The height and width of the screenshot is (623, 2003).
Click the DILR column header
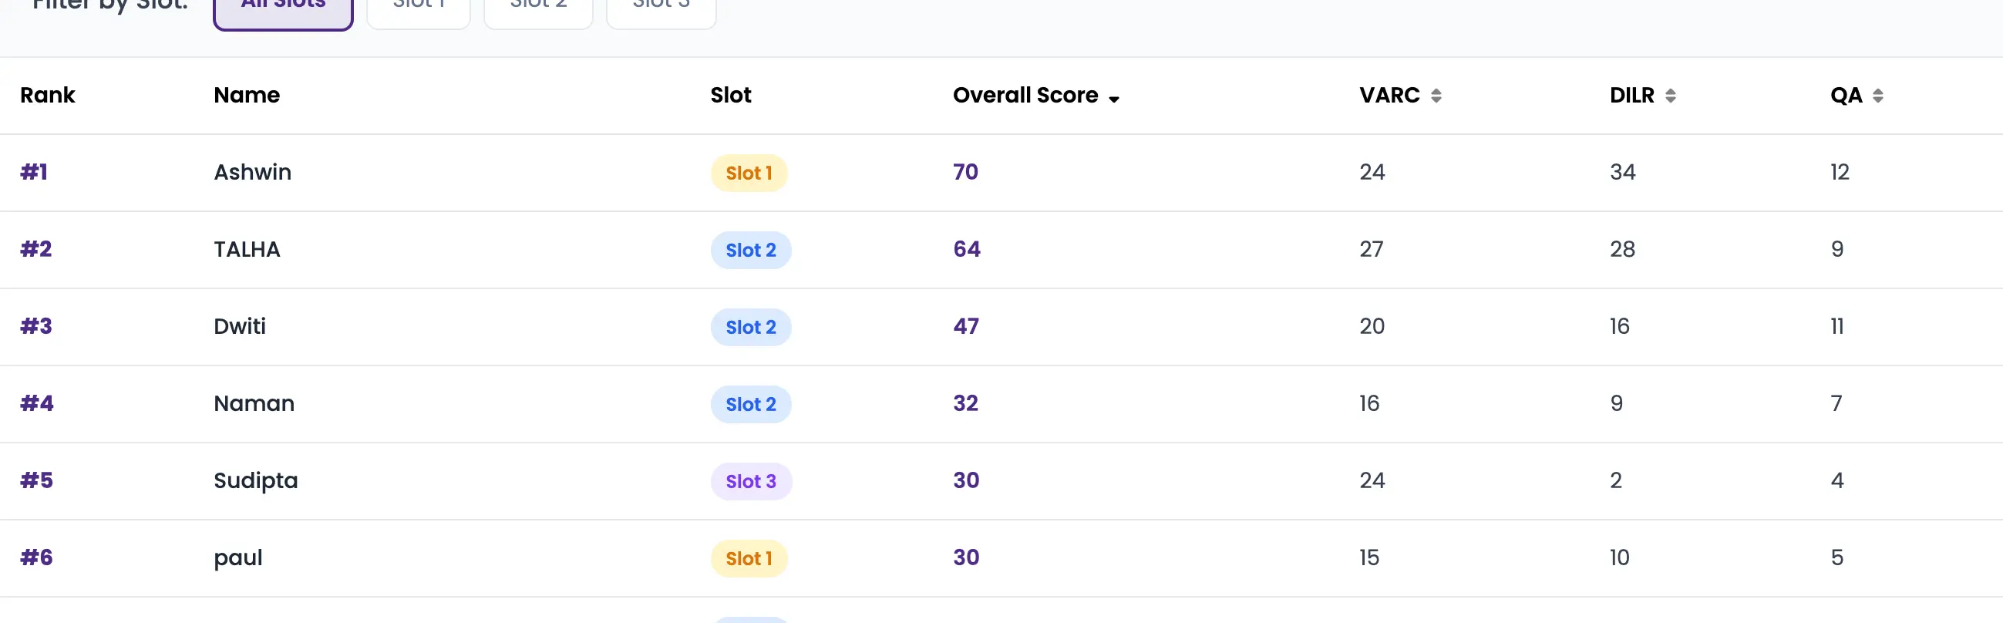1631,95
